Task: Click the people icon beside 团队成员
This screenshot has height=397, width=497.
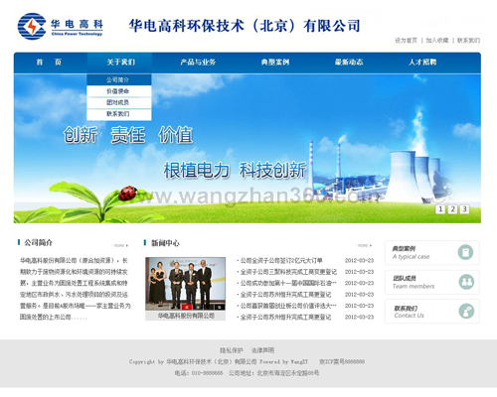Action: point(466,282)
